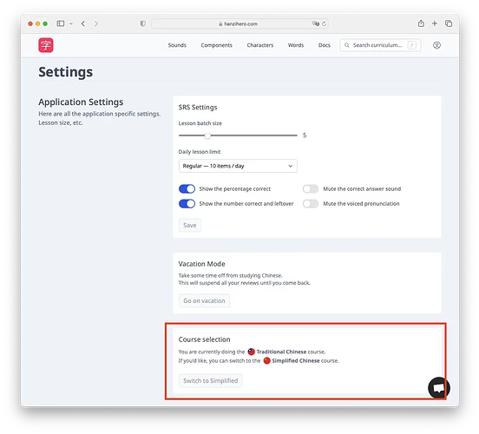Click the Switch to Simplified button
479x434 pixels.
pos(211,381)
